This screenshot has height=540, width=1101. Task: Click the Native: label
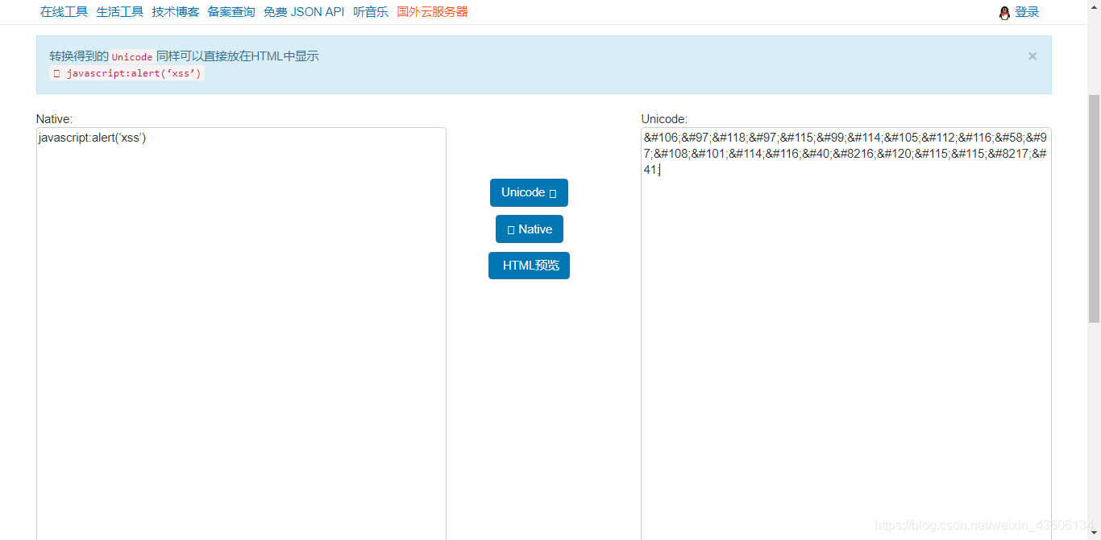[x=54, y=119]
